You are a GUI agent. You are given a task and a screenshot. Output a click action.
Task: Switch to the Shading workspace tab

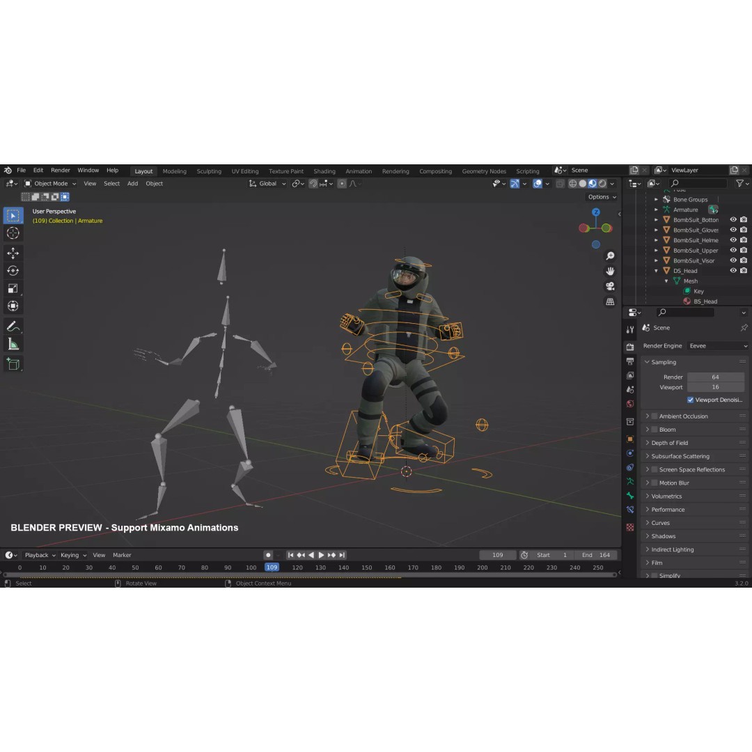pyautogui.click(x=324, y=171)
